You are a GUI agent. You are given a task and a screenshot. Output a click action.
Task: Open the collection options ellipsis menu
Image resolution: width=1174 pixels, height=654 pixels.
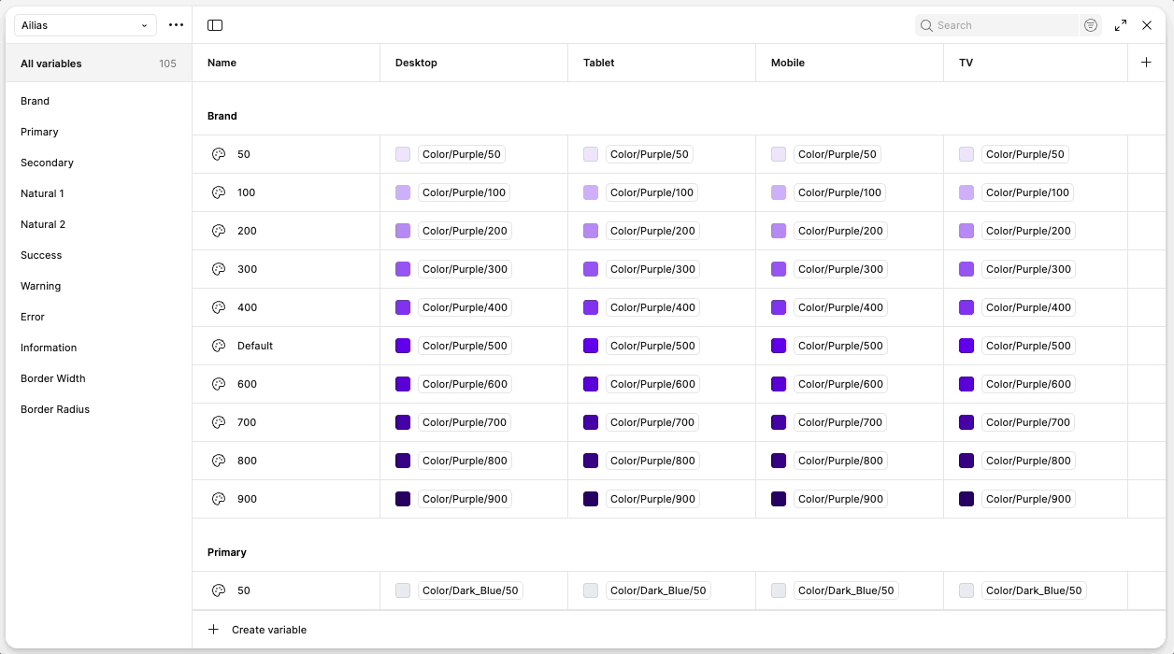click(176, 25)
